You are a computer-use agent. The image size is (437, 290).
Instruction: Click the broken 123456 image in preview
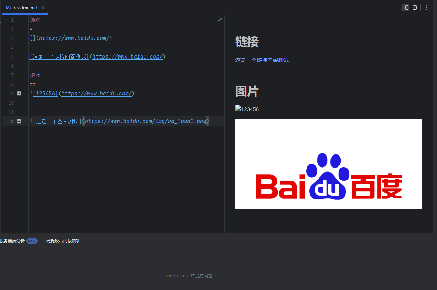point(247,109)
